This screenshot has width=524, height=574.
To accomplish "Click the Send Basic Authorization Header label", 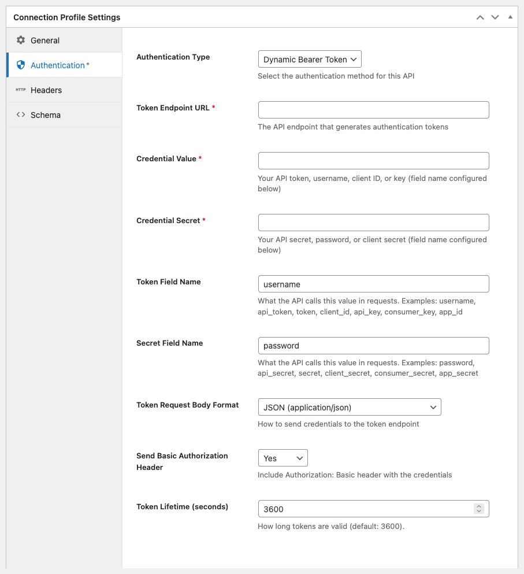I will [x=182, y=461].
